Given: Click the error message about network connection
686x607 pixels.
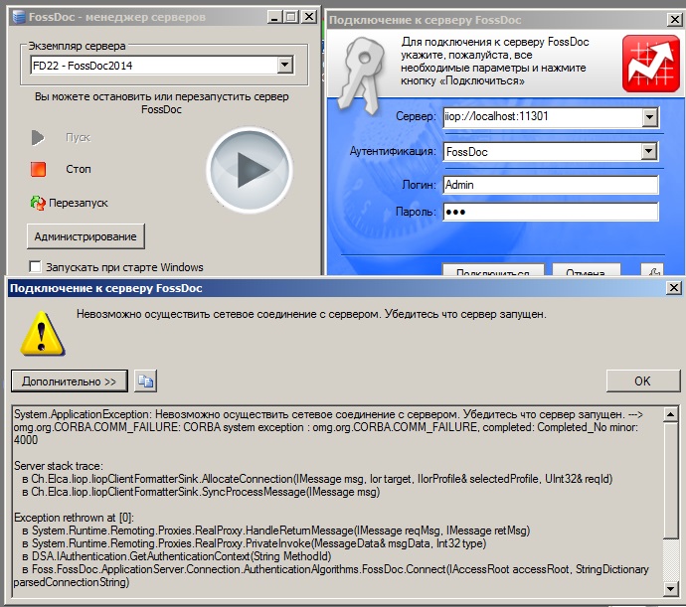Looking at the screenshot, I should click(311, 315).
